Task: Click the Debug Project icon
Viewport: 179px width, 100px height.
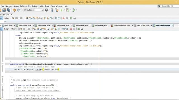Action: (67, 10)
